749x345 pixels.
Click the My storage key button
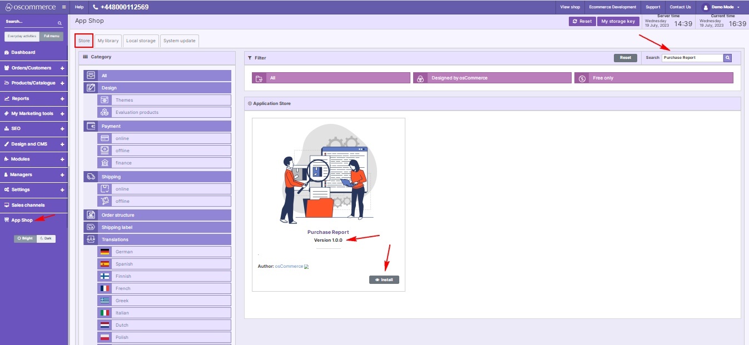click(618, 22)
